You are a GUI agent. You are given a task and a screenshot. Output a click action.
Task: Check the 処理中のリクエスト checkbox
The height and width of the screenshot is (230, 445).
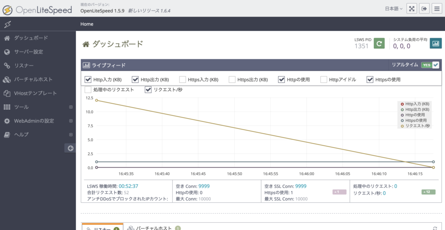[88, 90]
